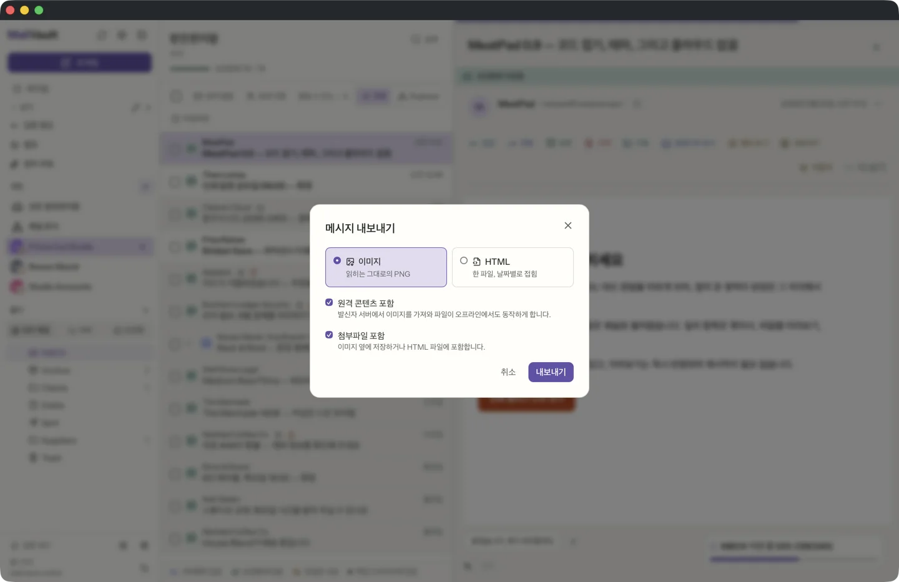The height and width of the screenshot is (582, 899).
Task: Click the description starting with 이미지 옆에 저장하거나
Action: point(411,347)
